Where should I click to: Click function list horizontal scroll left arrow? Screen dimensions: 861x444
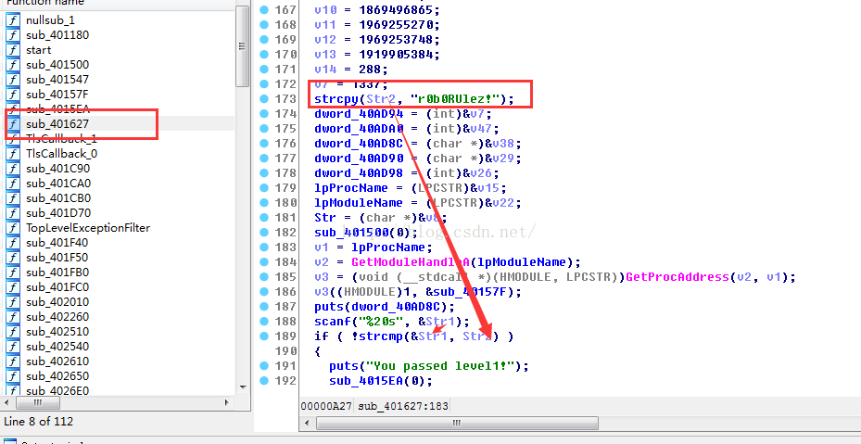[x=8, y=403]
